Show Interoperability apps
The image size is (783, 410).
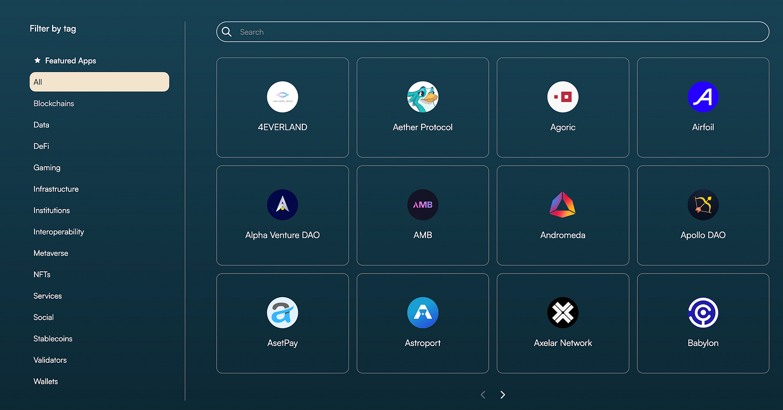(x=59, y=232)
